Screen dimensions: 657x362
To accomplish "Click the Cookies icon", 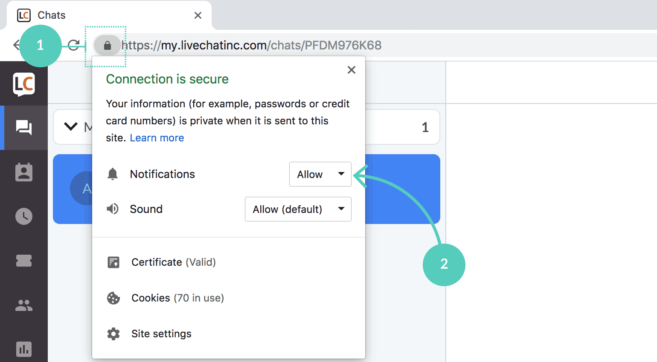I will [x=113, y=298].
